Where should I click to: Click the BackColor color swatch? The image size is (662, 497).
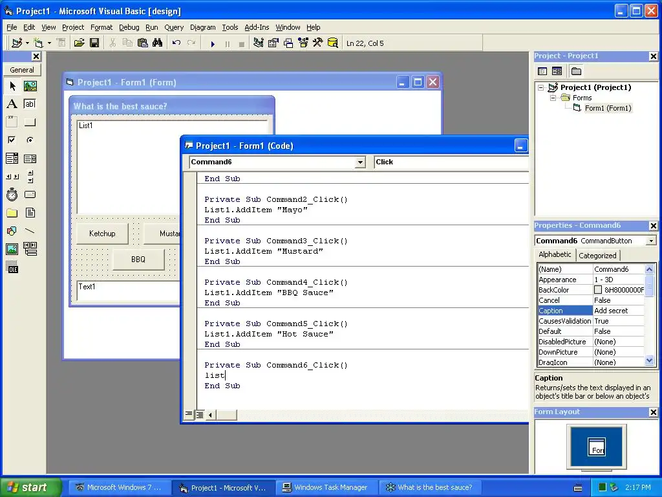pyautogui.click(x=598, y=290)
